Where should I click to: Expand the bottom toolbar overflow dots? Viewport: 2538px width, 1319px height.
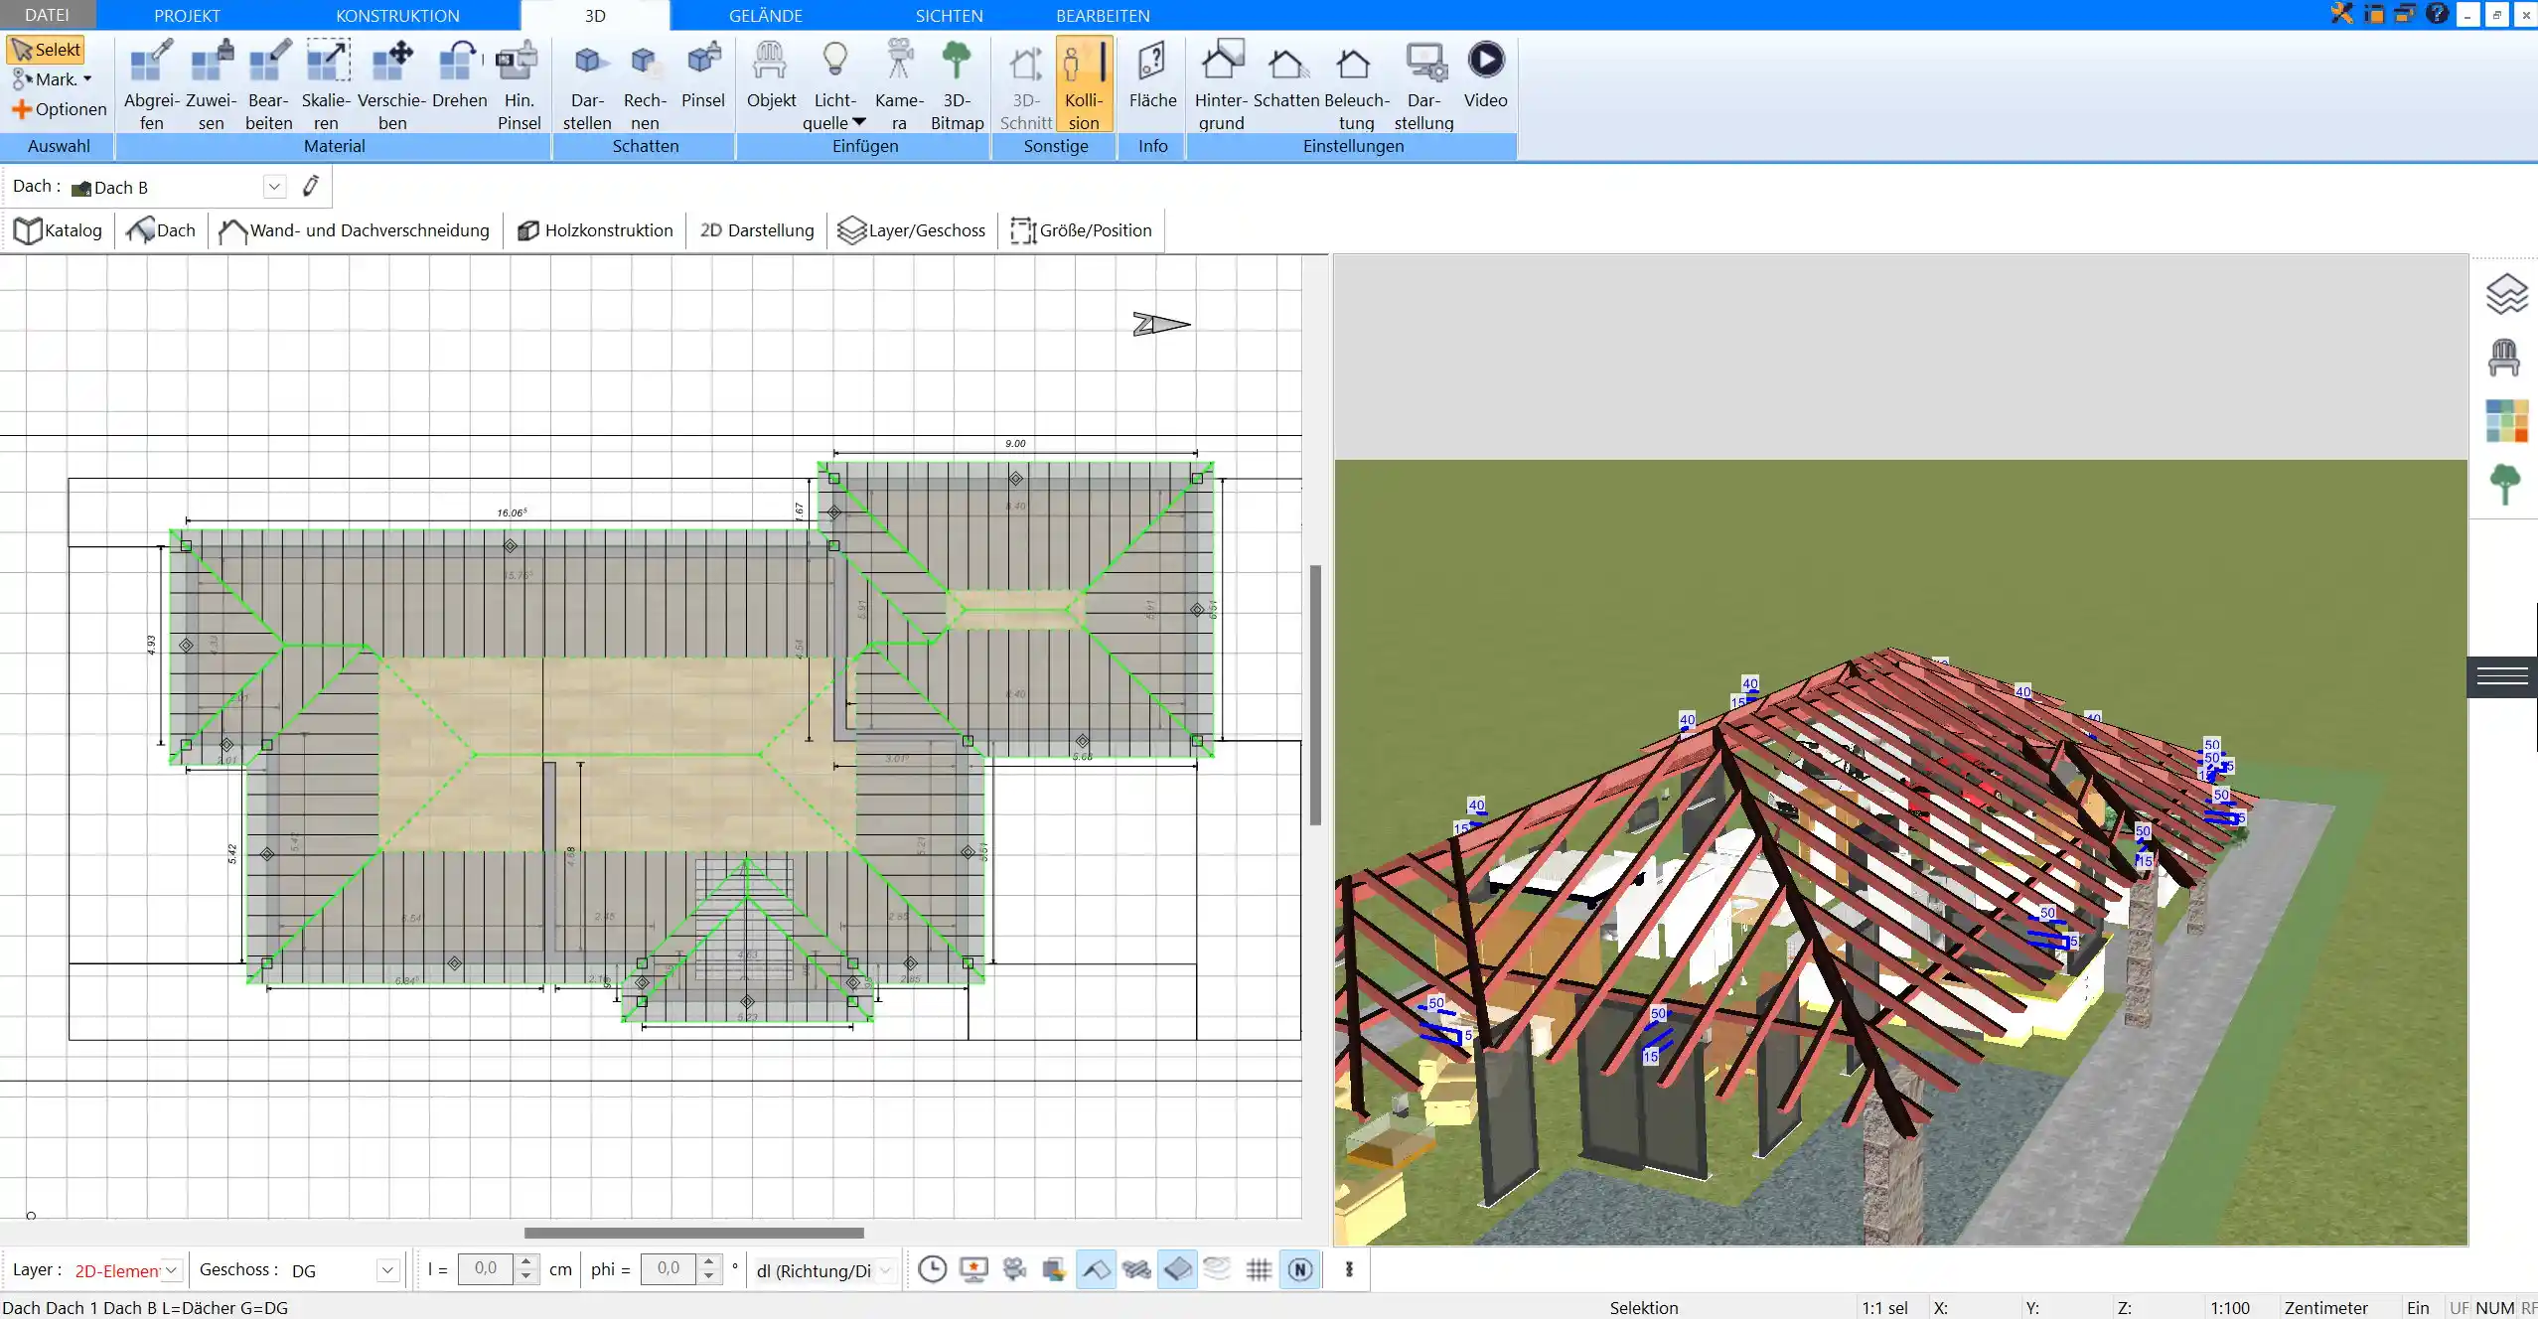pos(1348,1269)
